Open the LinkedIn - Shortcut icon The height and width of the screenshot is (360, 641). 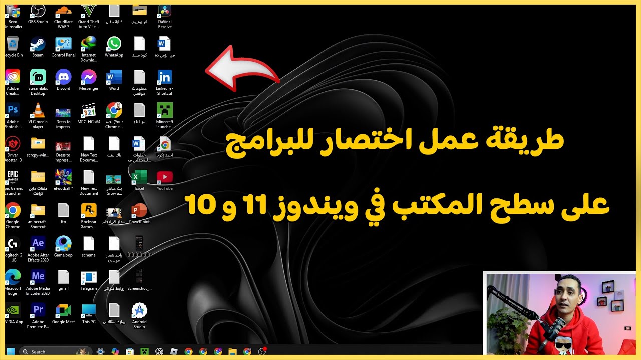click(x=165, y=83)
